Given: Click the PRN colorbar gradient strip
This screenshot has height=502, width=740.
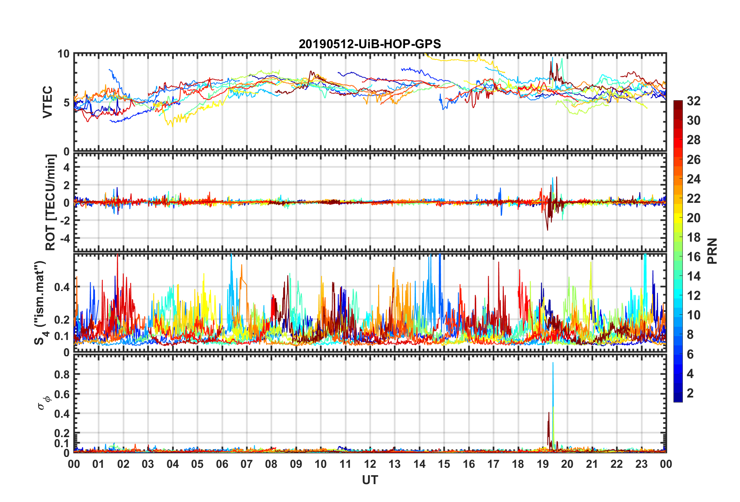Looking at the screenshot, I should coord(678,251).
